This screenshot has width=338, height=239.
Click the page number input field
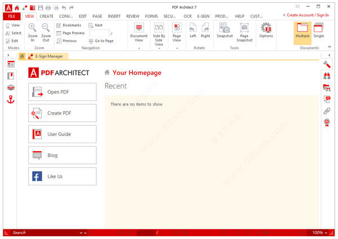click(x=99, y=33)
